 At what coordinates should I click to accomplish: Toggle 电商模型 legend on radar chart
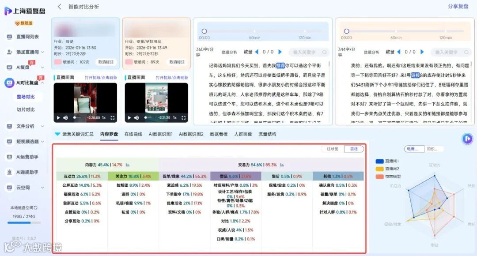388,177
